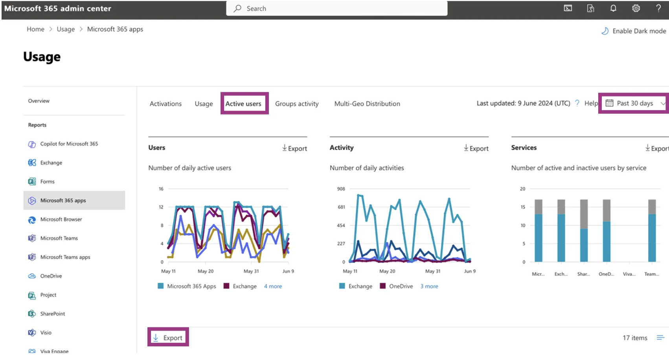Click the Micr... bar in Services chart
669x360 pixels.
[x=539, y=231]
